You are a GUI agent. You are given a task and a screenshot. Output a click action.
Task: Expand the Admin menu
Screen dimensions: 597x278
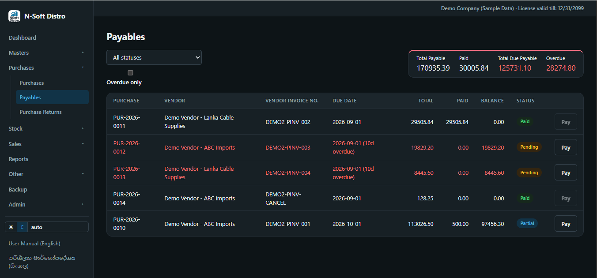pyautogui.click(x=46, y=204)
